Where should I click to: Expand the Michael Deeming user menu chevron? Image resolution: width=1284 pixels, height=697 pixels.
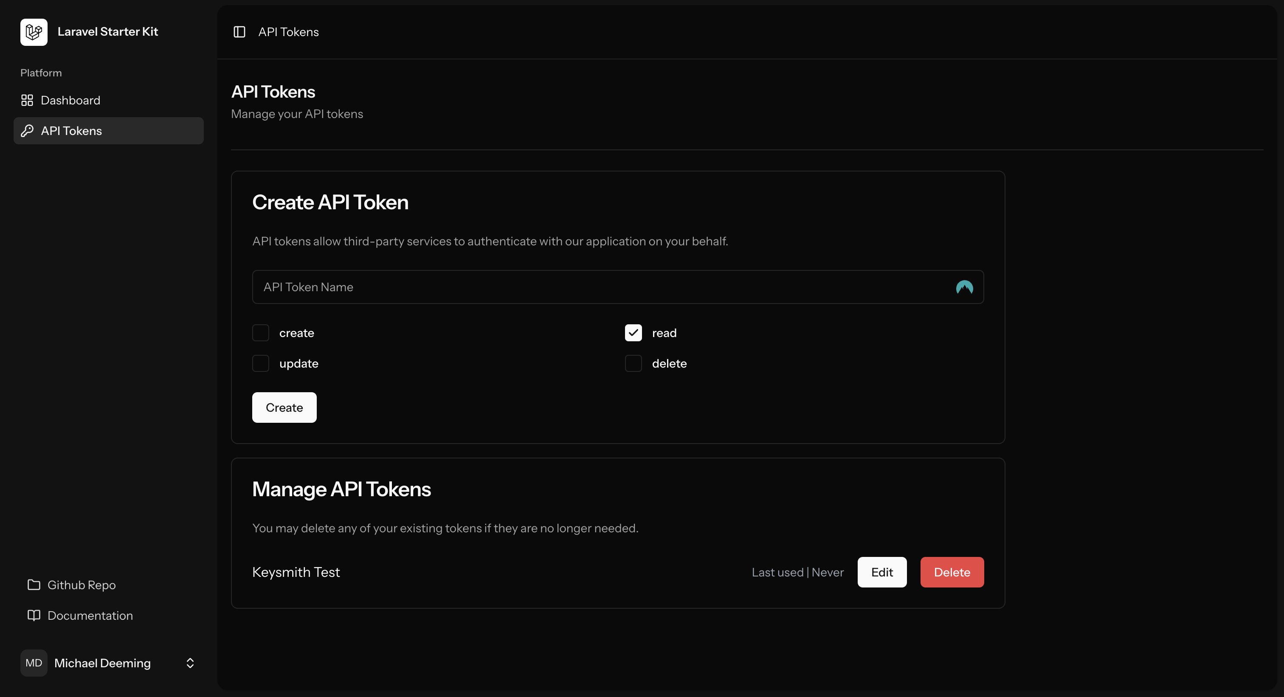[x=190, y=663]
